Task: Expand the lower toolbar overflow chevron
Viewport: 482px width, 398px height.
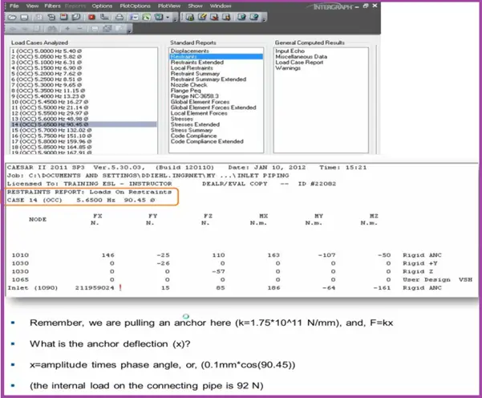Action: [x=130, y=30]
